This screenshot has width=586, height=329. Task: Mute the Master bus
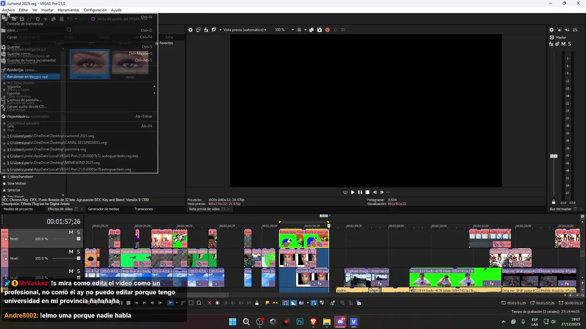pyautogui.click(x=563, y=44)
